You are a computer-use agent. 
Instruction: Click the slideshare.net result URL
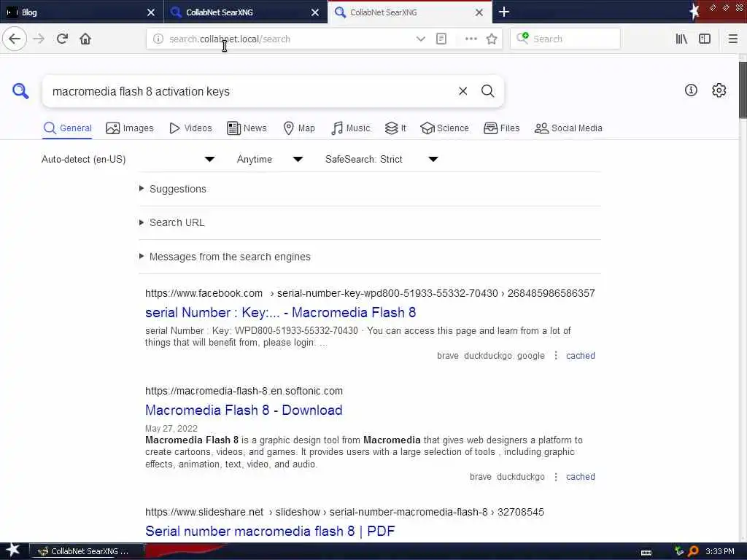tap(344, 512)
